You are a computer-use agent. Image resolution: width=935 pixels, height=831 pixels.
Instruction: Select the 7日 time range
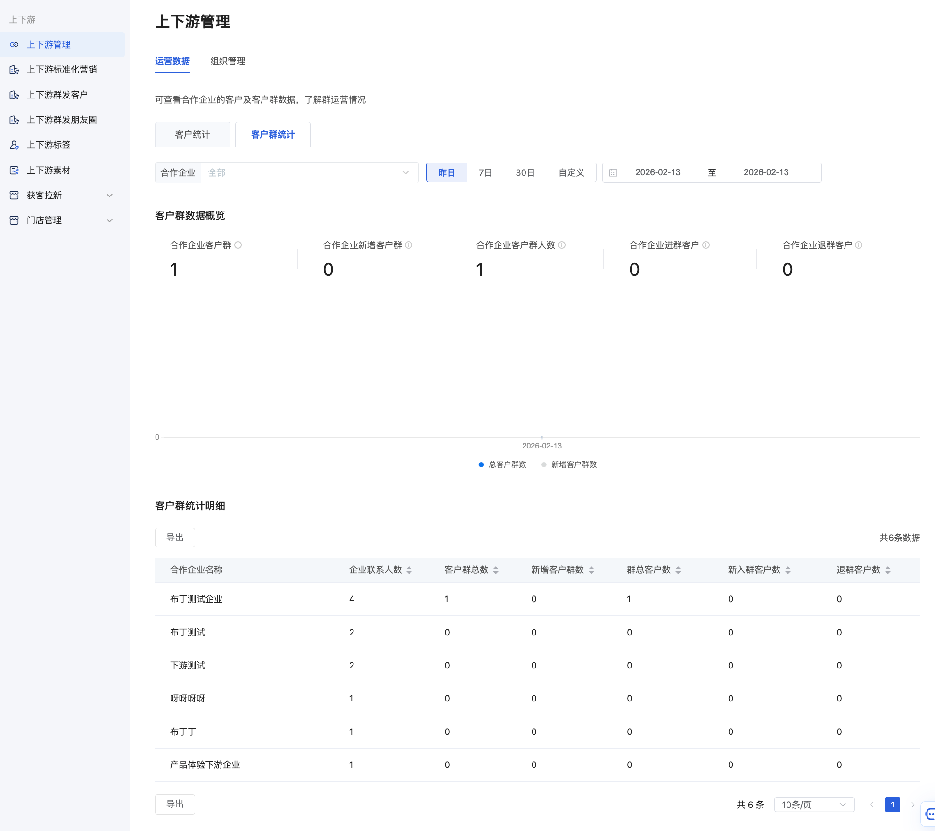point(485,172)
